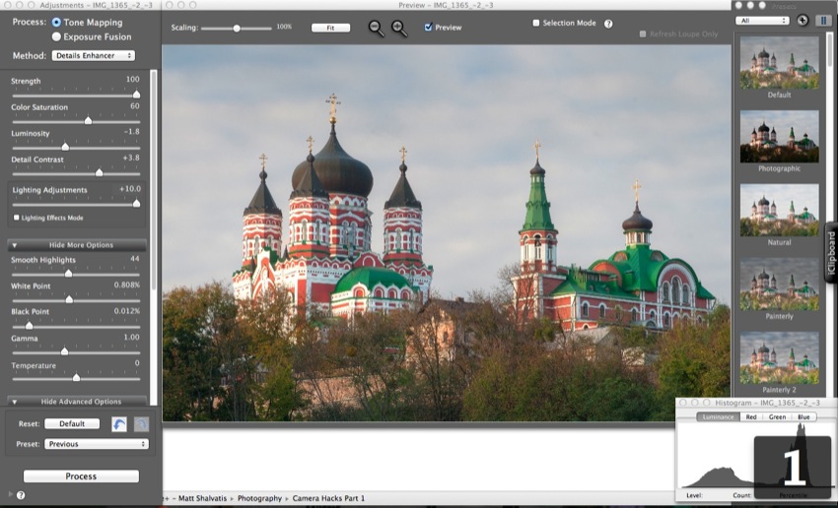Click the Temperature slider handle

pos(77,377)
